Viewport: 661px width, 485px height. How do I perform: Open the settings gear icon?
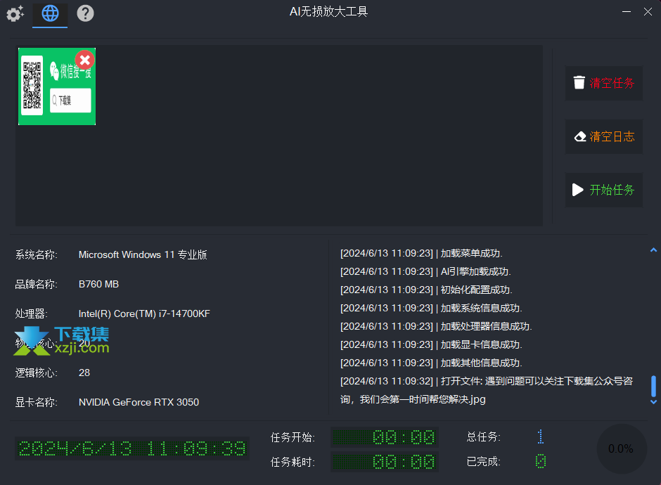(15, 13)
